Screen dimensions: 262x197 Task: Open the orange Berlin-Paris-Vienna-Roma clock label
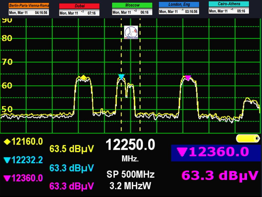coord(29,5)
